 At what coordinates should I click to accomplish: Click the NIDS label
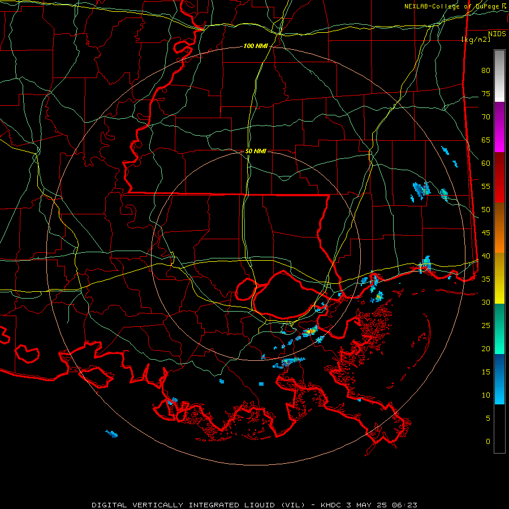coord(497,34)
